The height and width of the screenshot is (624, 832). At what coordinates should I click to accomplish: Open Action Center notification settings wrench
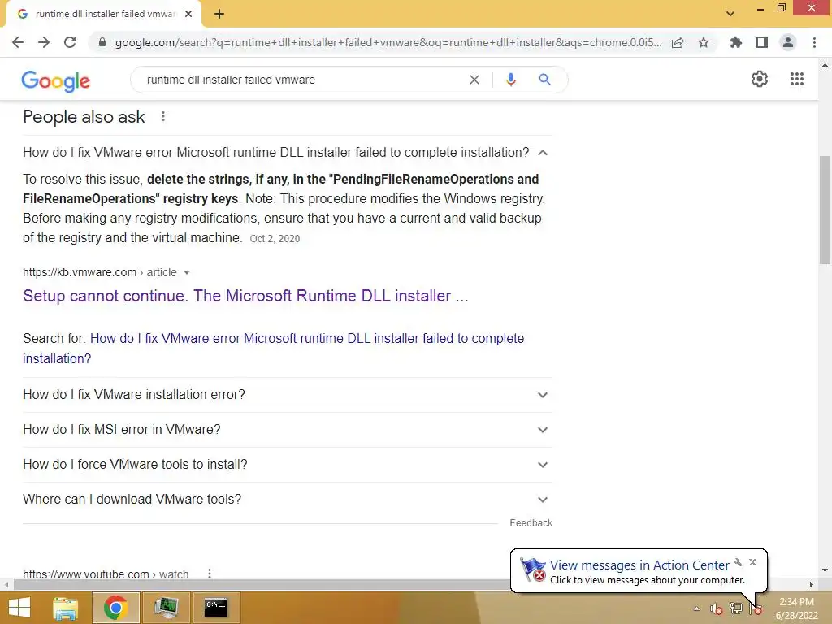pos(738,562)
